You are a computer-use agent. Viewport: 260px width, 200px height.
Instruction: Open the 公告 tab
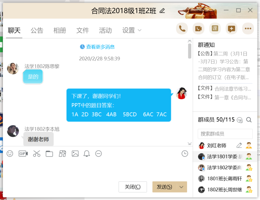37,30
